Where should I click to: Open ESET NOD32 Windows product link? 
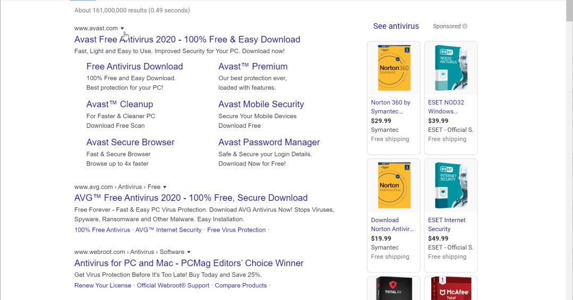click(x=446, y=107)
